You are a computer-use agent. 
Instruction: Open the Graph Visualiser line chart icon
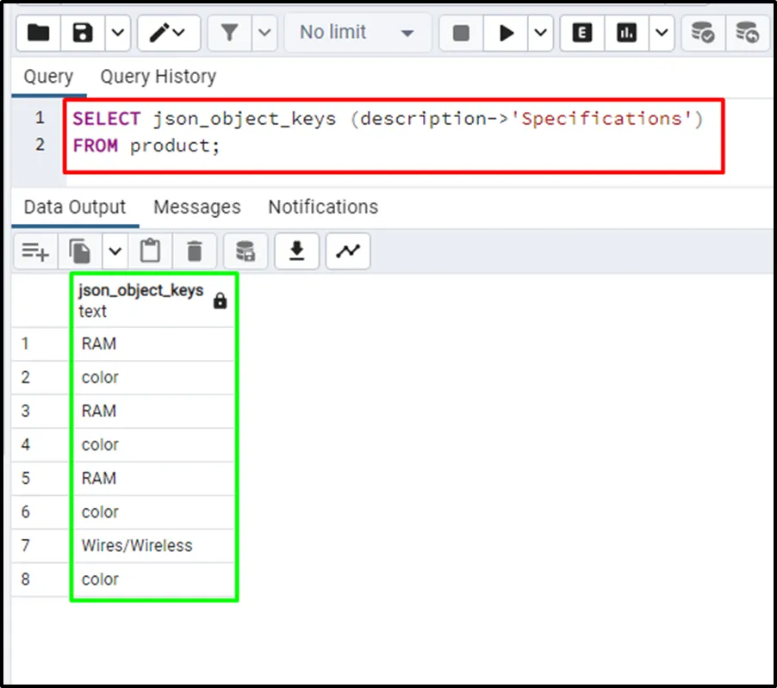(348, 251)
